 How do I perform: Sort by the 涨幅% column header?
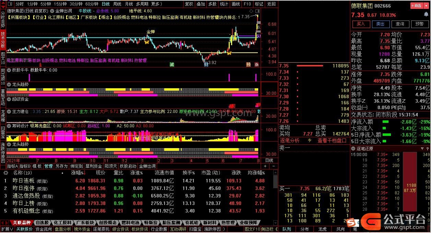(77, 173)
